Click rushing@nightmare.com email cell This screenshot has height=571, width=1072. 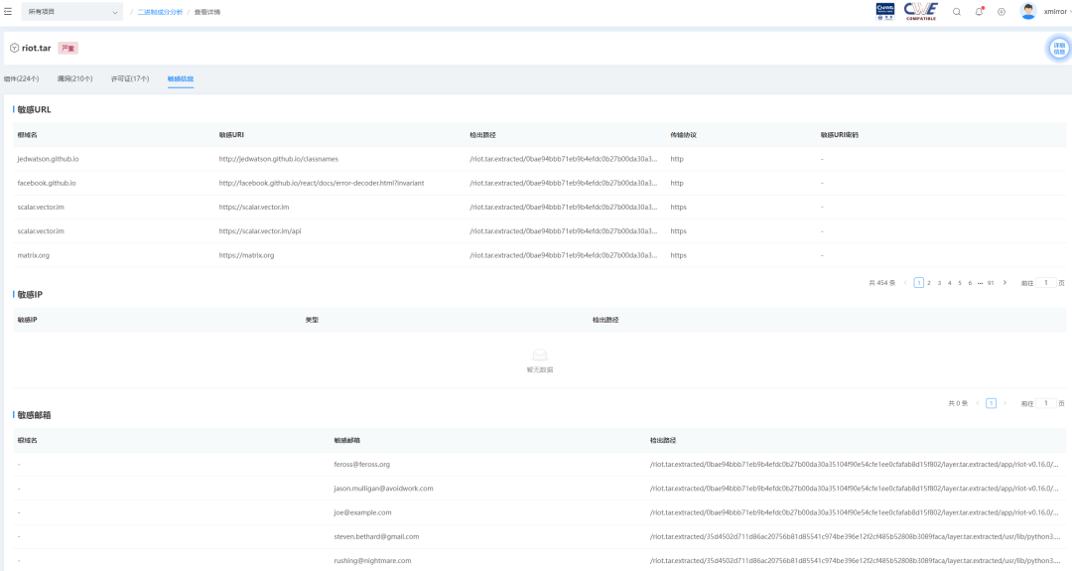point(372,561)
